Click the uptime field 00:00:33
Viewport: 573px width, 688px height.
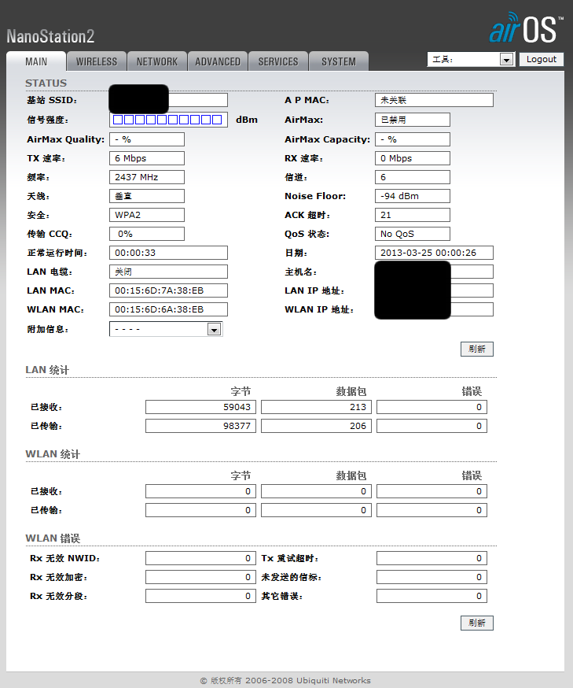(168, 253)
